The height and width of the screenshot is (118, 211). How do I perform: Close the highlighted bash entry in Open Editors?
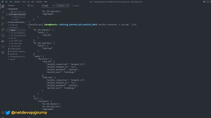pyautogui.click(x=10, y=14)
